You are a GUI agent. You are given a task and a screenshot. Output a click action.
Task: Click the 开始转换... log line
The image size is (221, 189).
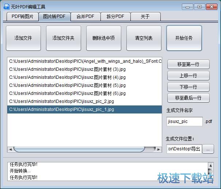click(x=20, y=171)
